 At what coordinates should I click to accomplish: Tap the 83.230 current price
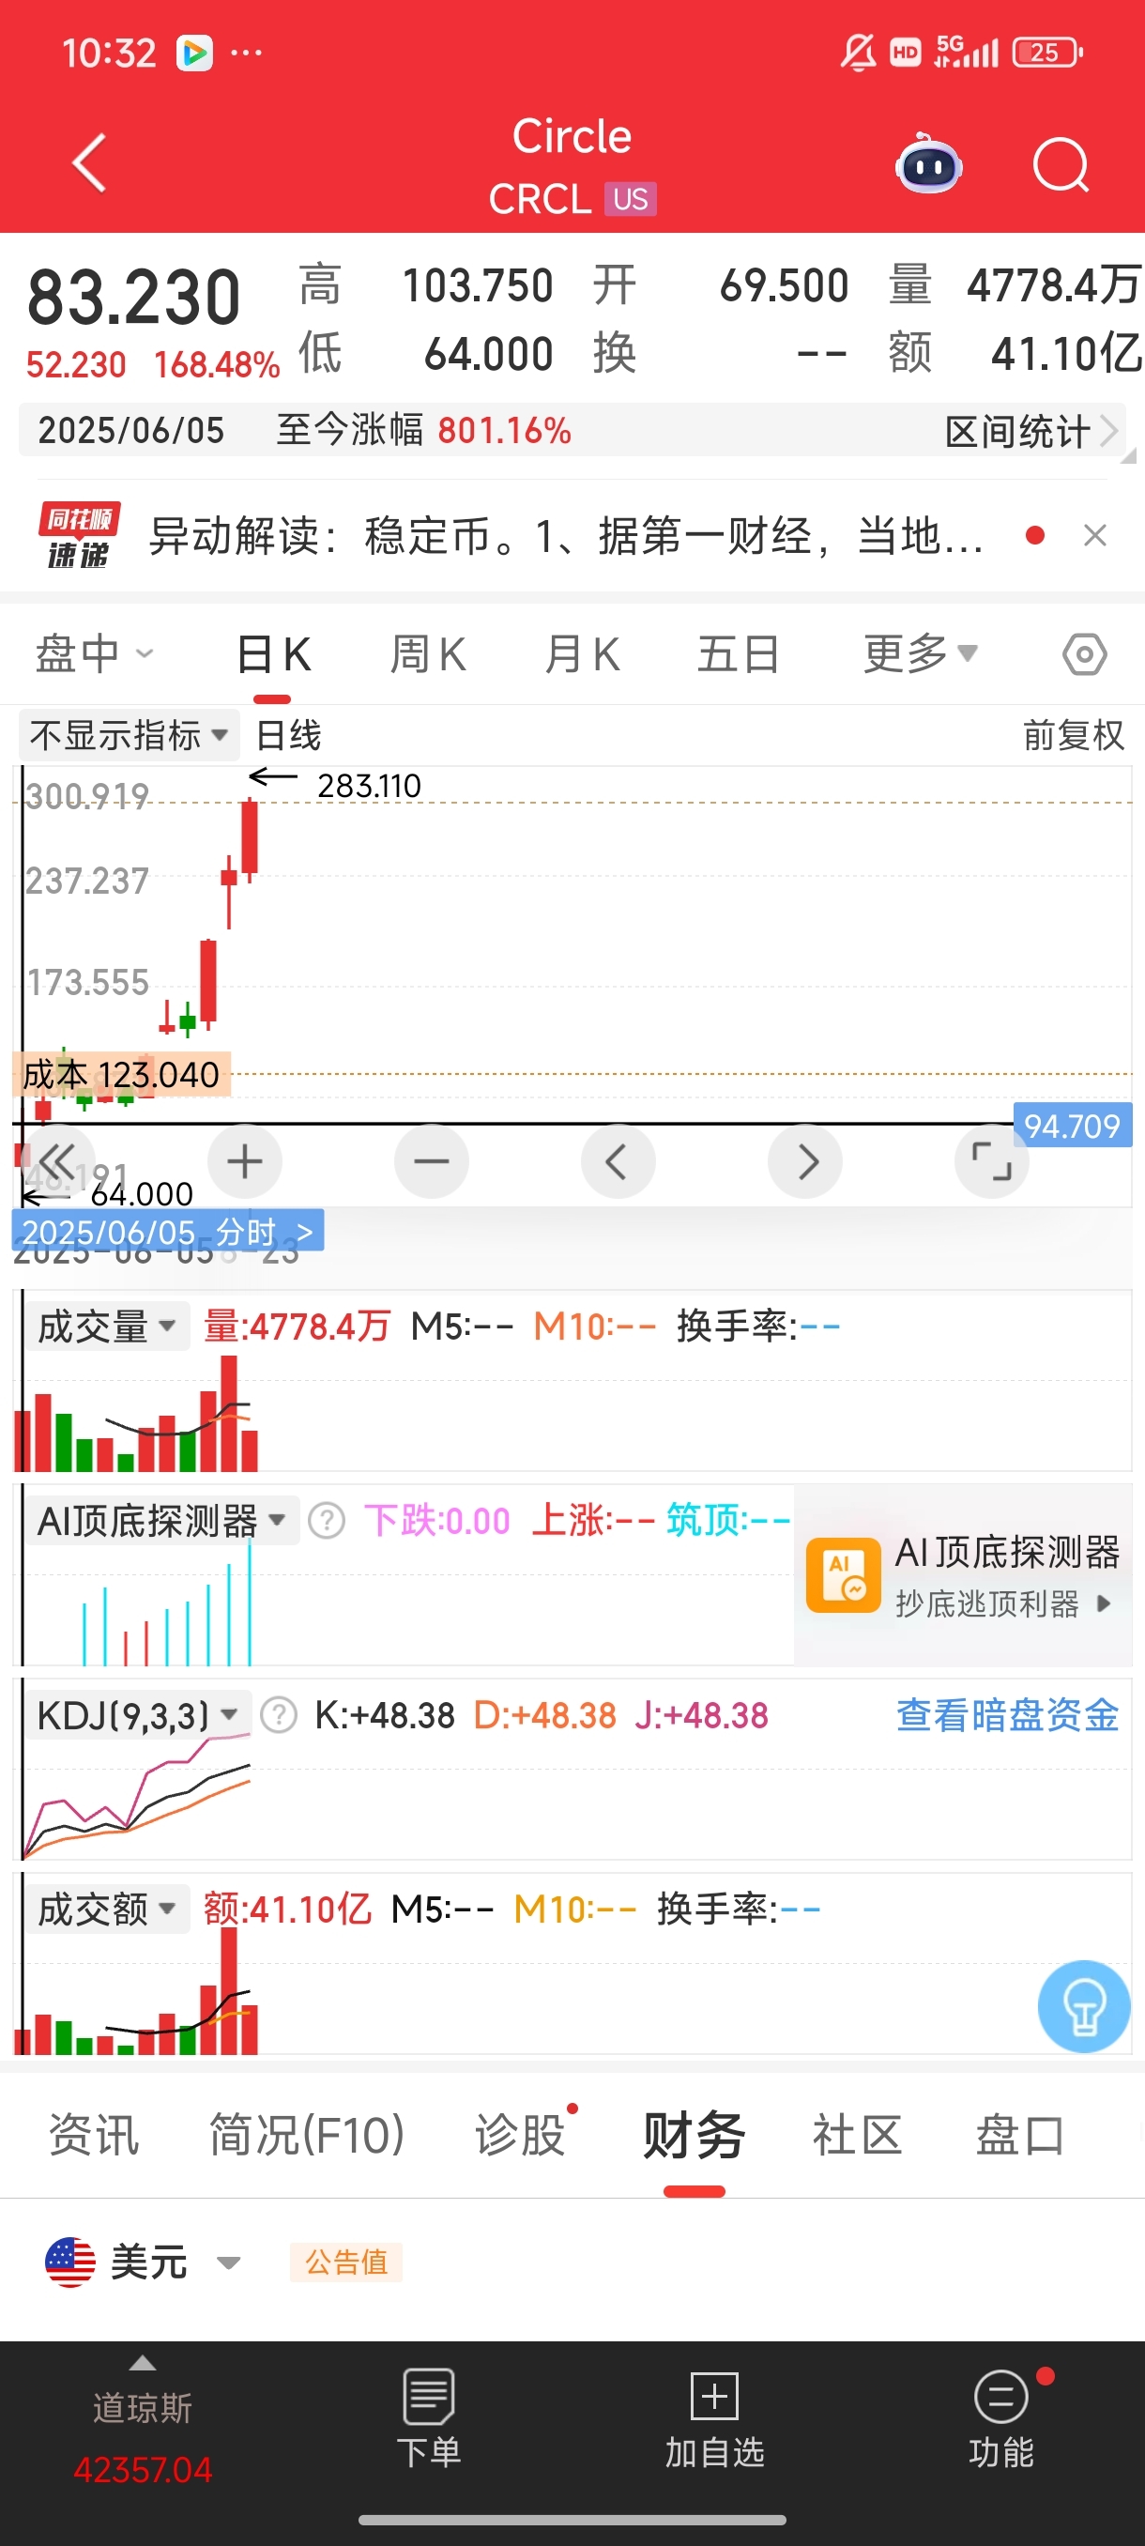133,298
